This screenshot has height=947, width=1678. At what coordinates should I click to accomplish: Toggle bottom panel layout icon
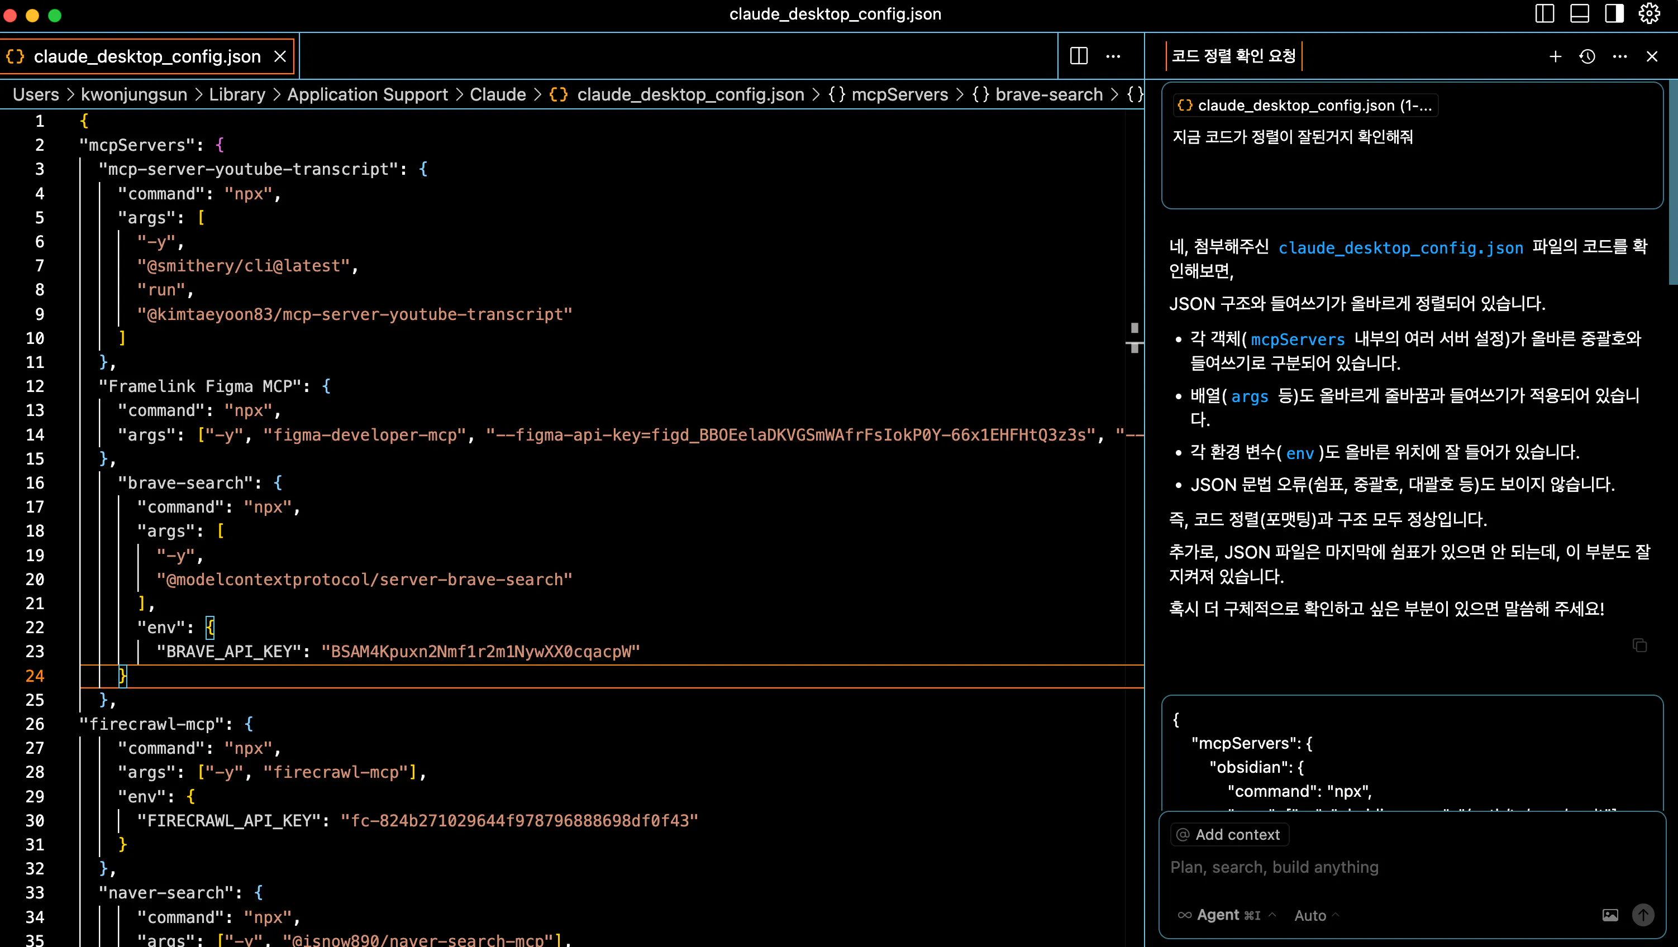1580,15
